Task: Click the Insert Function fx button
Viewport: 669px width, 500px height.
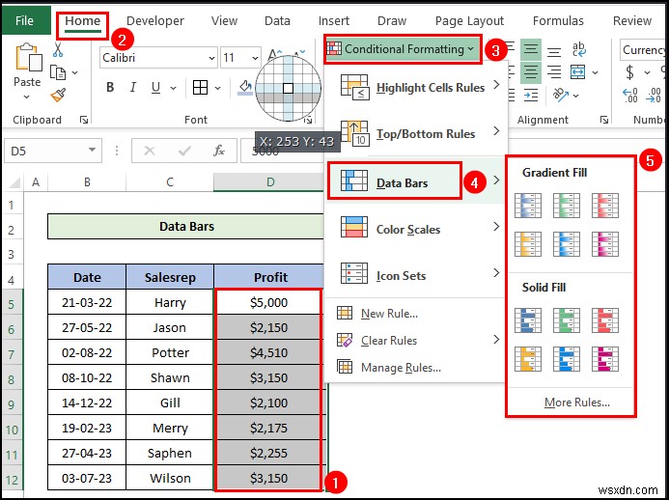Action: click(x=219, y=151)
